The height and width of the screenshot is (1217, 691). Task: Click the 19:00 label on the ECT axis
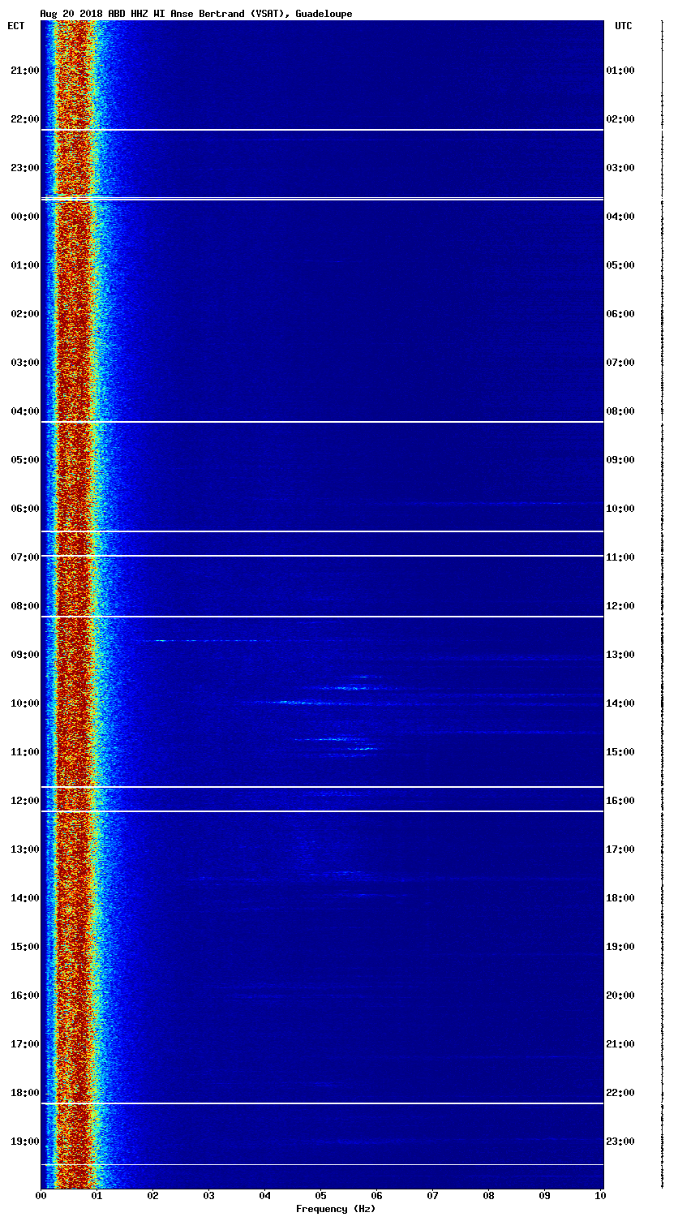[x=24, y=1142]
